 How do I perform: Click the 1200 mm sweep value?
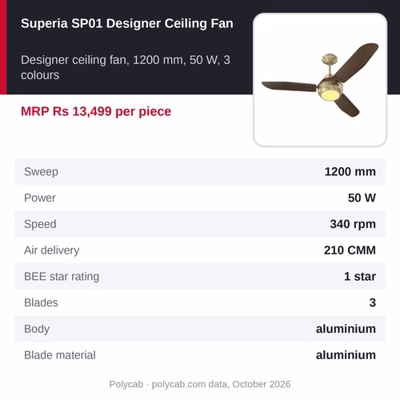(x=350, y=171)
